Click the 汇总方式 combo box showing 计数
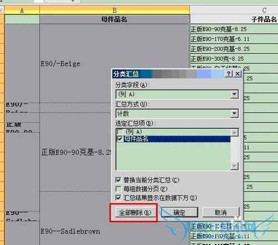The height and width of the screenshot is (245, 278). point(177,113)
